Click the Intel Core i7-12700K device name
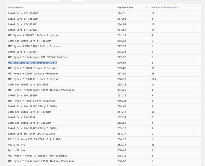The width and height of the screenshot is (205, 166). click(22, 30)
